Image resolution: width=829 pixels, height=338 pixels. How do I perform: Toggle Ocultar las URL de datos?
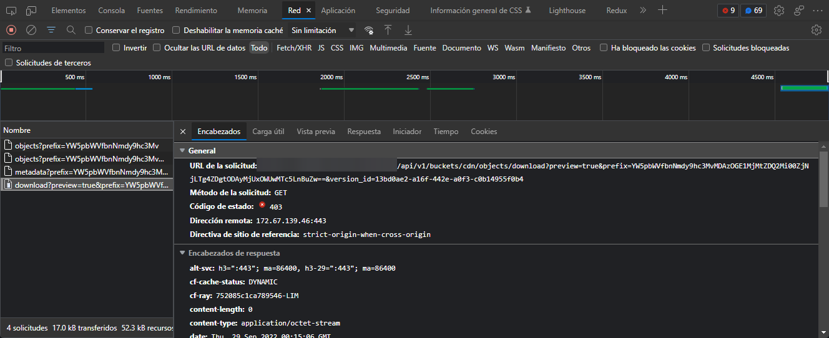click(157, 47)
